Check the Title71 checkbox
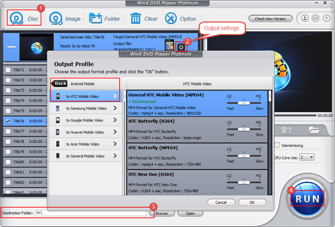This screenshot has height=227, width=335. point(8,70)
